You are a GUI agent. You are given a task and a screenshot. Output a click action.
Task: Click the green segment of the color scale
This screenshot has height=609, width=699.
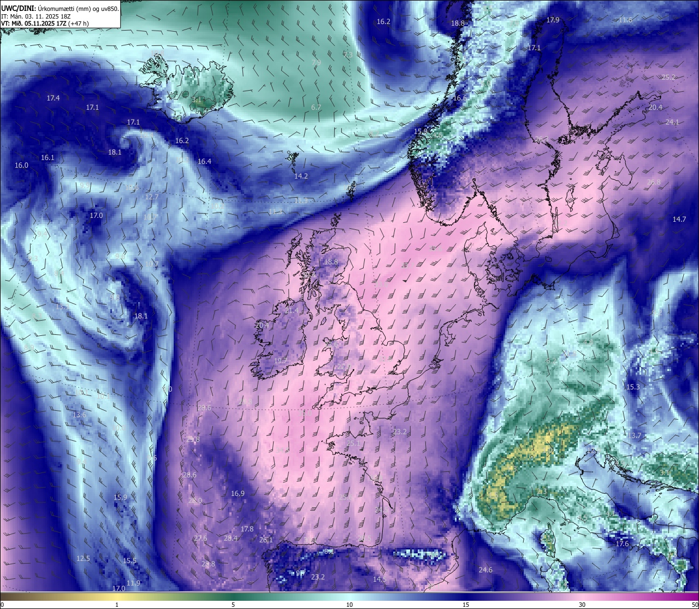(233, 596)
